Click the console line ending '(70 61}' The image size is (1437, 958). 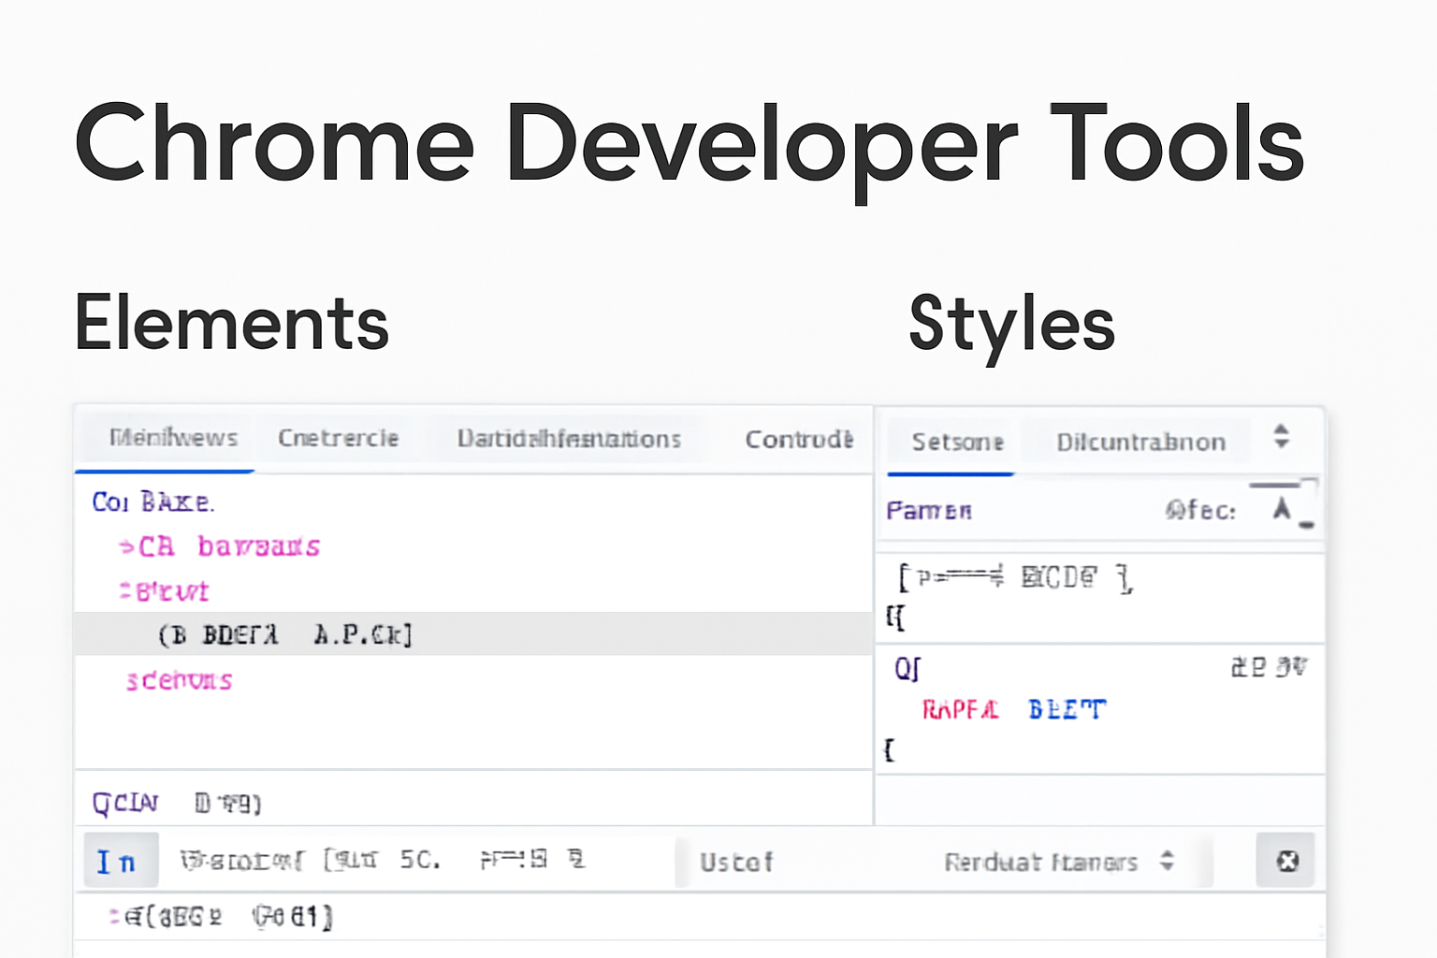tap(221, 917)
